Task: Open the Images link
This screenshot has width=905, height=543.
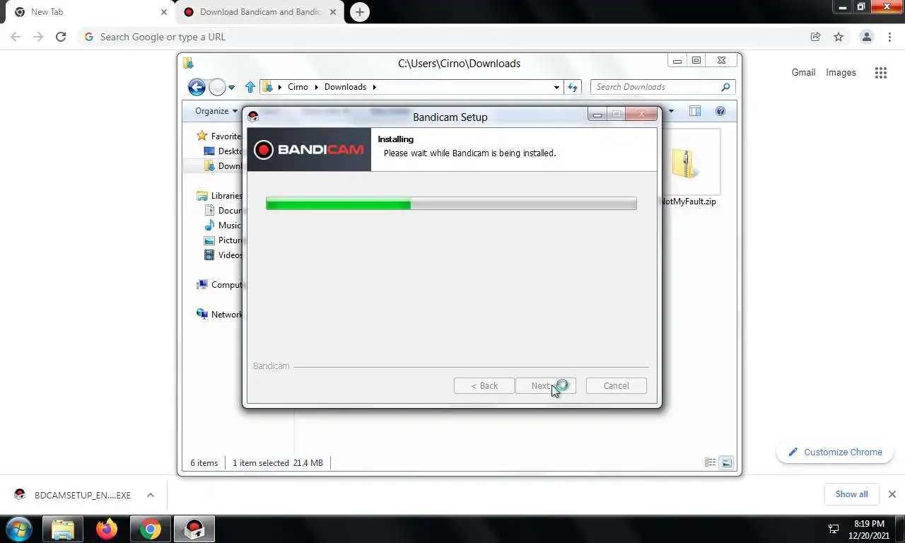Action: pos(841,72)
